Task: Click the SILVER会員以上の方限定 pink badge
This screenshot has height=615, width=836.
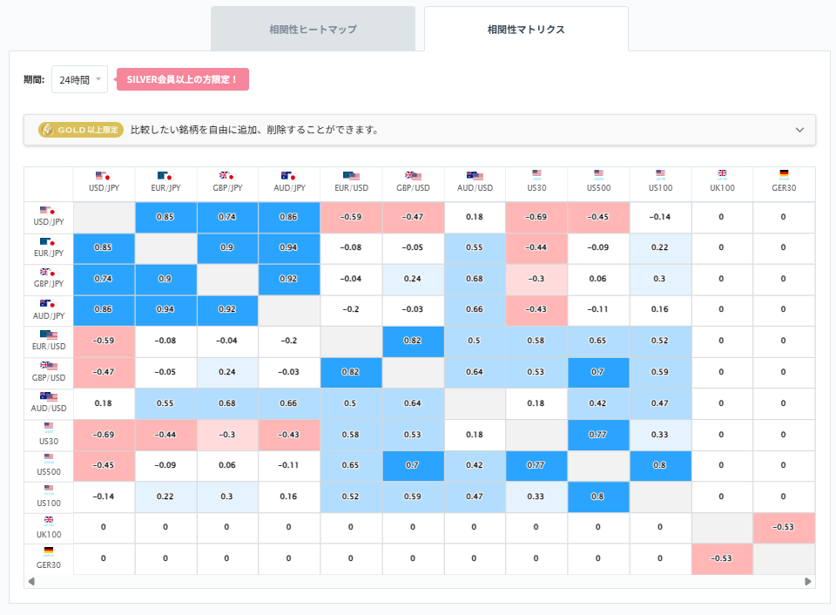Action: point(182,78)
